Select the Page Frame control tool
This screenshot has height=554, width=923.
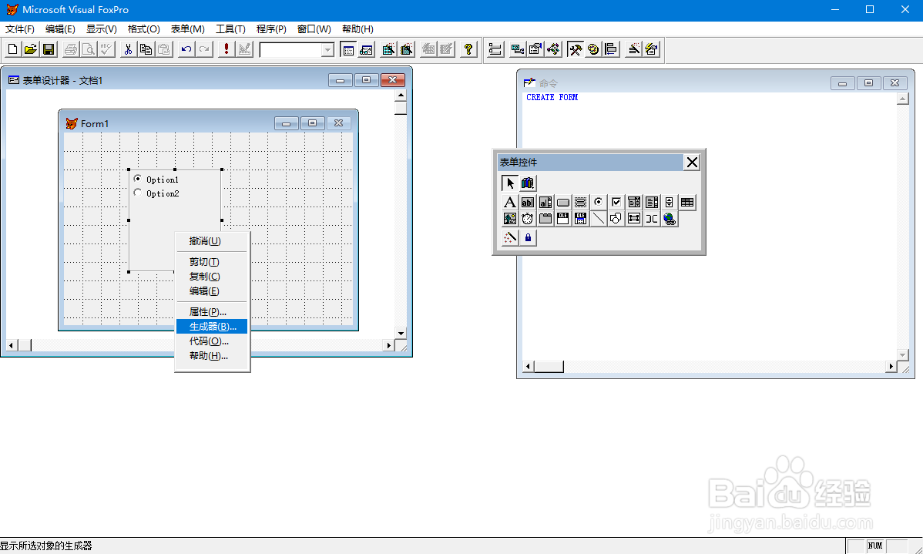tap(545, 219)
